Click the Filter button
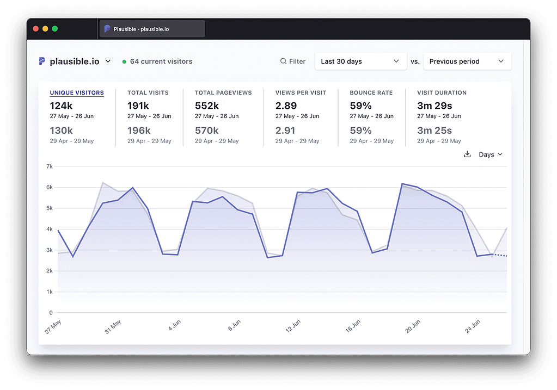The width and height of the screenshot is (557, 390). pyautogui.click(x=293, y=61)
